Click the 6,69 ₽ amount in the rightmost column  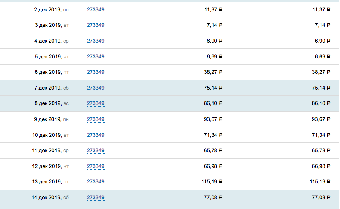tap(320, 57)
